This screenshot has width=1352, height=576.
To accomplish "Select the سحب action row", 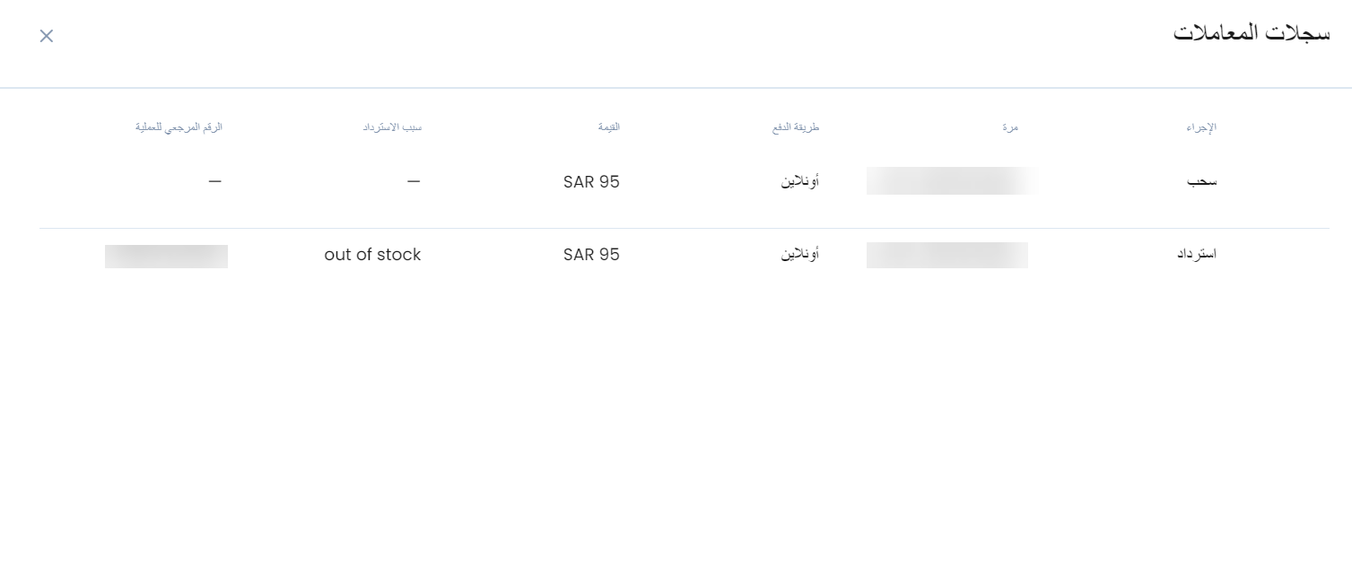I will tap(685, 181).
